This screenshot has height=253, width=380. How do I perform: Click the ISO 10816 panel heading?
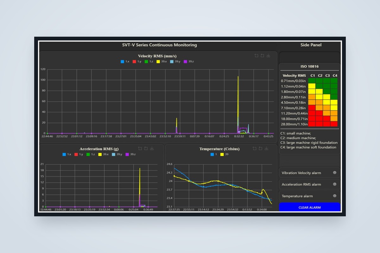[x=309, y=66]
